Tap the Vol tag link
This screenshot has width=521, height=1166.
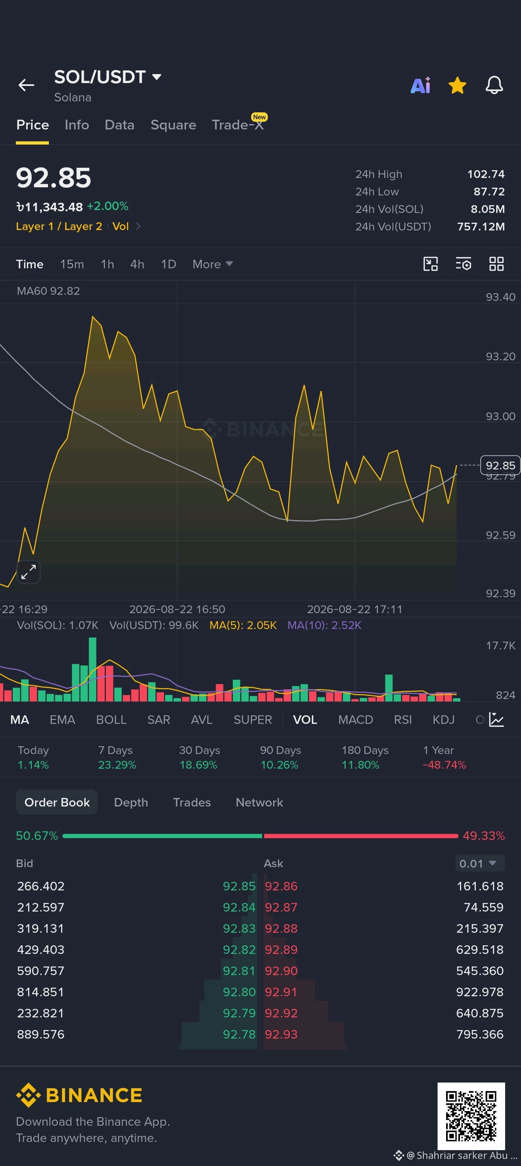coord(120,226)
